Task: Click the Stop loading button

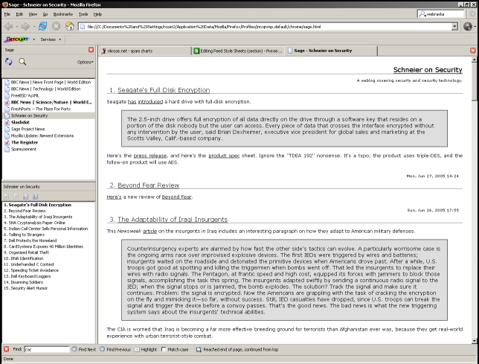Action: [x=56, y=26]
